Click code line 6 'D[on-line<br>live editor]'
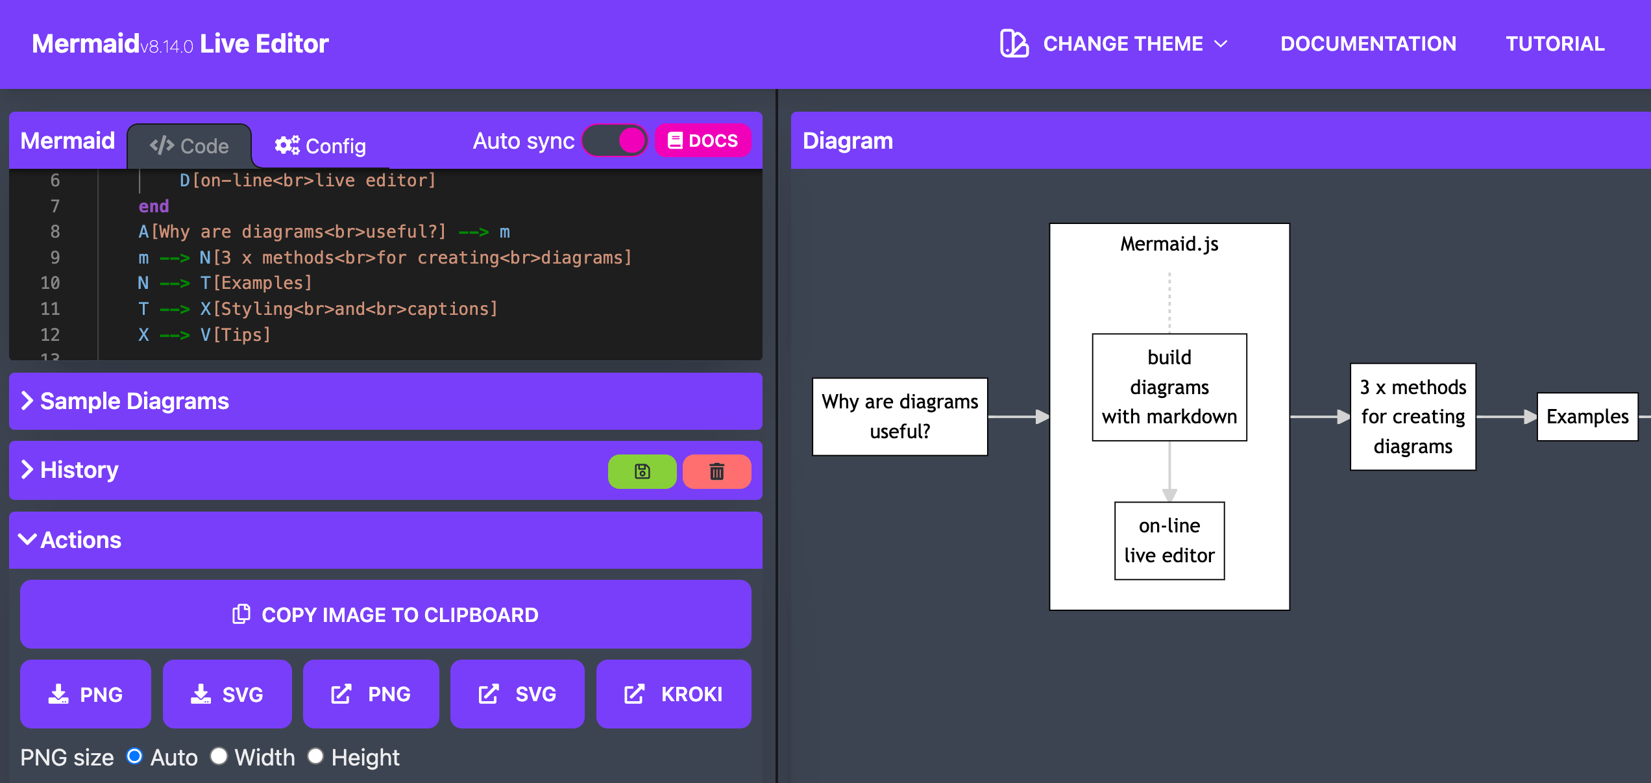The image size is (1651, 783). 308,180
